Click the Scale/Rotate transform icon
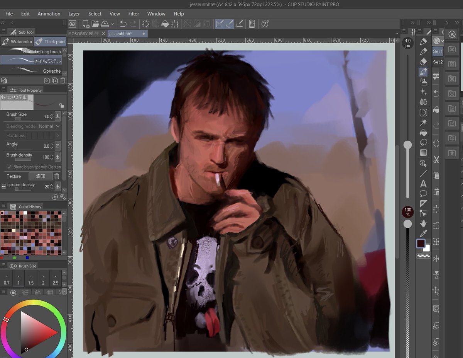The image size is (463, 358). (x=175, y=24)
